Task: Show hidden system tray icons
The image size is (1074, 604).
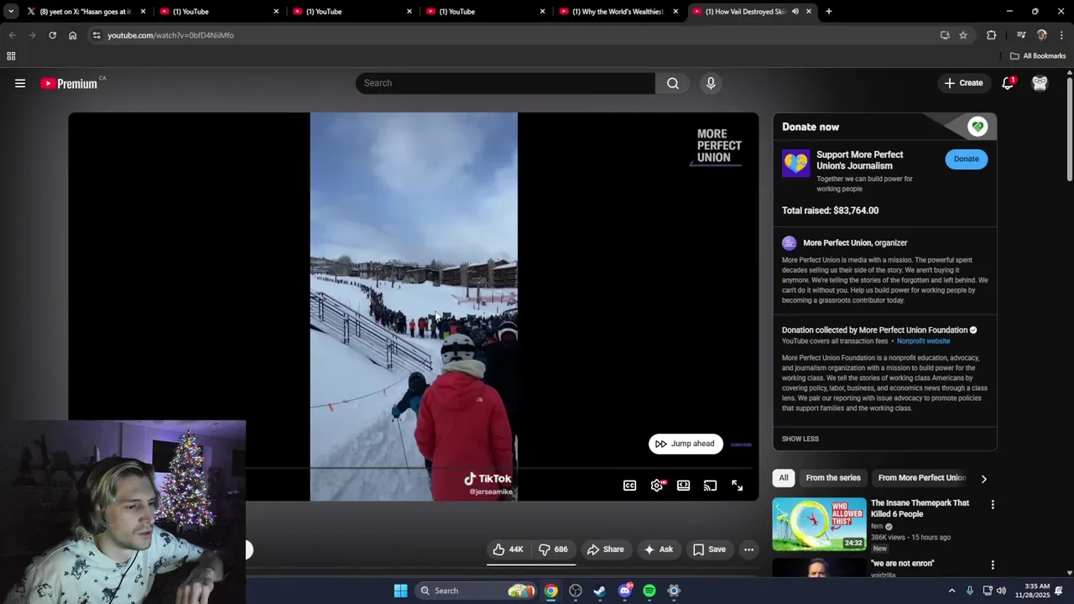Action: 951,591
